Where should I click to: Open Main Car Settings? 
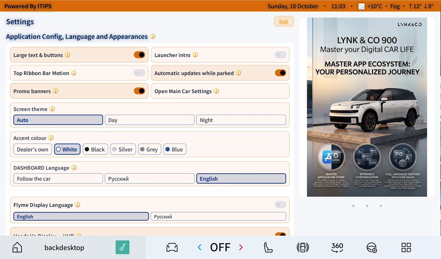[x=220, y=91]
